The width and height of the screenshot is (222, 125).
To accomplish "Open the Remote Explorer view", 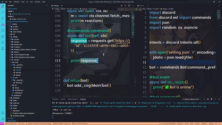I will pyautogui.click(x=3, y=30).
